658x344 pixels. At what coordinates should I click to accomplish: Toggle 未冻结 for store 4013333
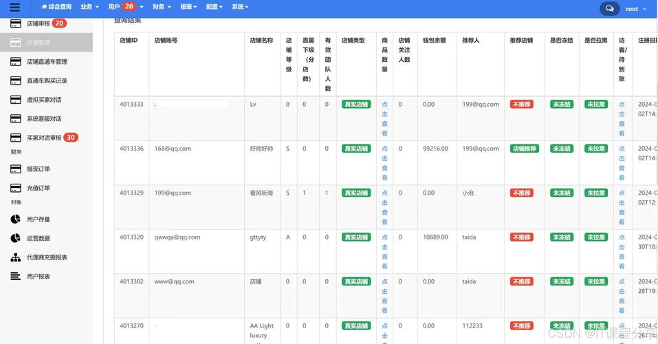pos(562,104)
